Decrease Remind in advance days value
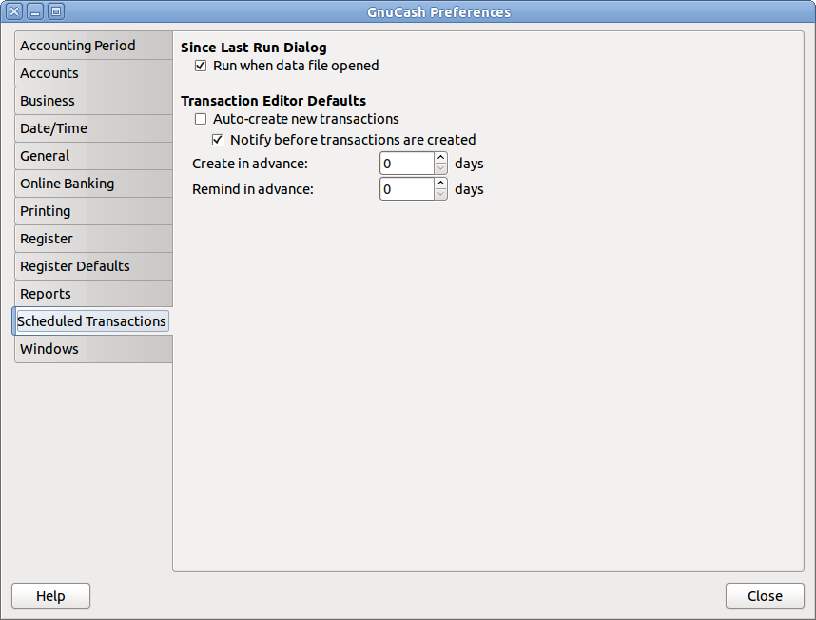 [x=440, y=195]
